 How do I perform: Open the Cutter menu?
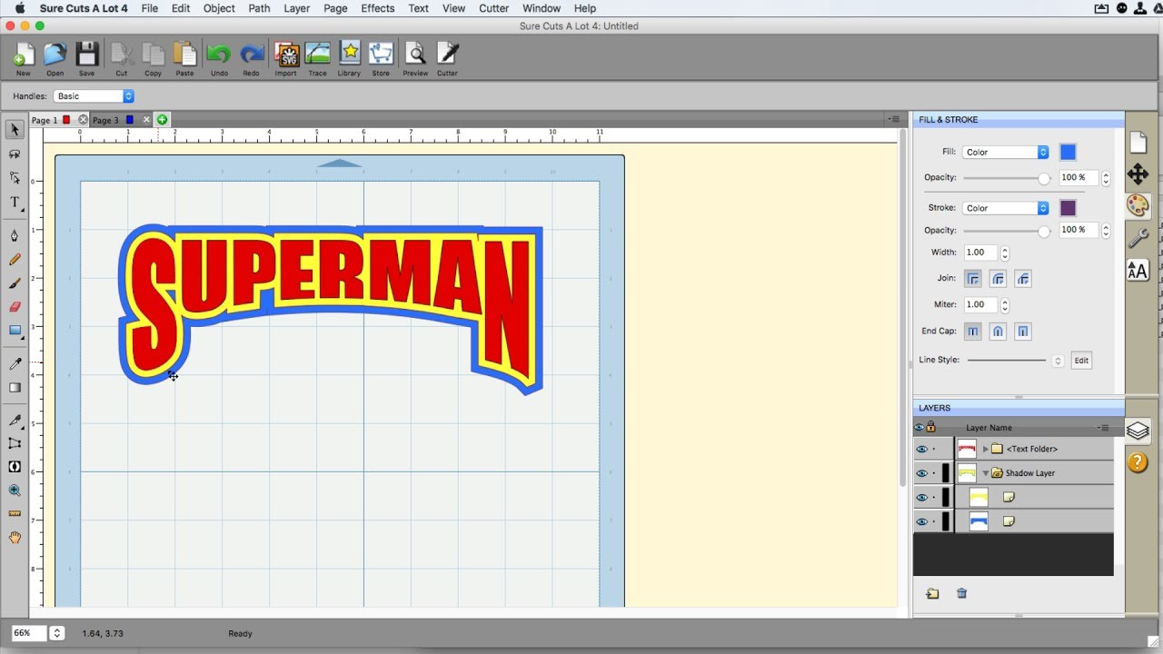[x=493, y=8]
